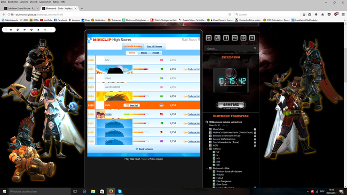Open Amazon bookmark

74,20
